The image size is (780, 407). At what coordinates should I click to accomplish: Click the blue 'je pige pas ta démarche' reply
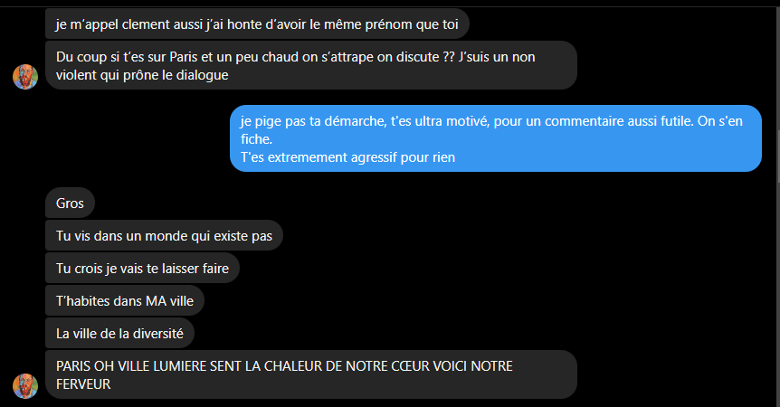tap(496, 138)
